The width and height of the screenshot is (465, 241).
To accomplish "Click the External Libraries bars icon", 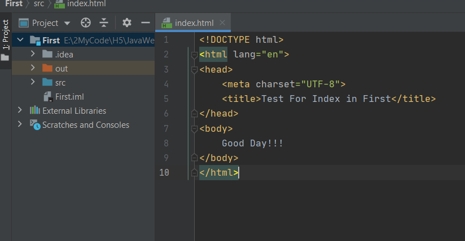I will pos(34,110).
